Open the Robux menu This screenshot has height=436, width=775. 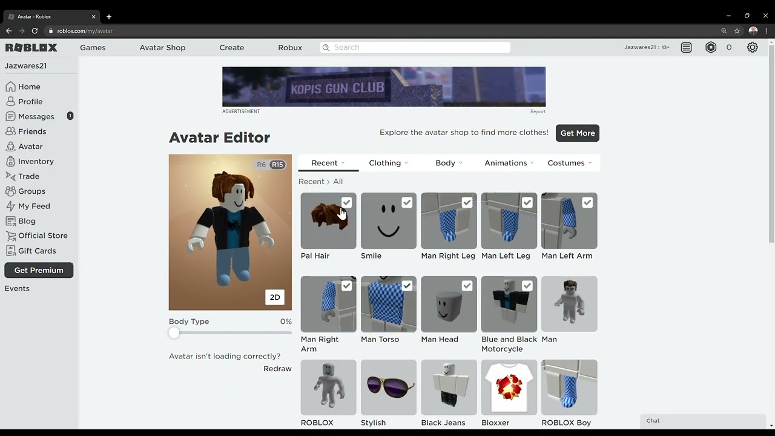coord(290,47)
